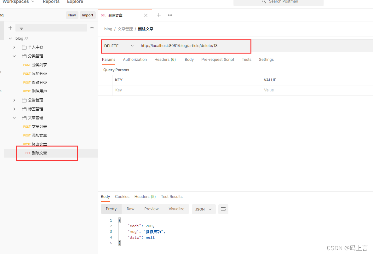
Task: Select the response Body tab
Action: (x=106, y=197)
